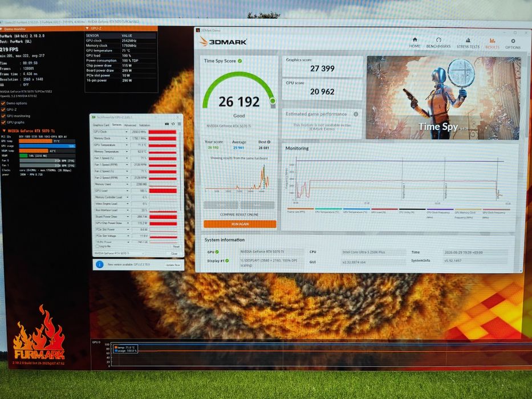Click the green check beside Time Spy Score
532x399 pixels.
[x=240, y=61]
